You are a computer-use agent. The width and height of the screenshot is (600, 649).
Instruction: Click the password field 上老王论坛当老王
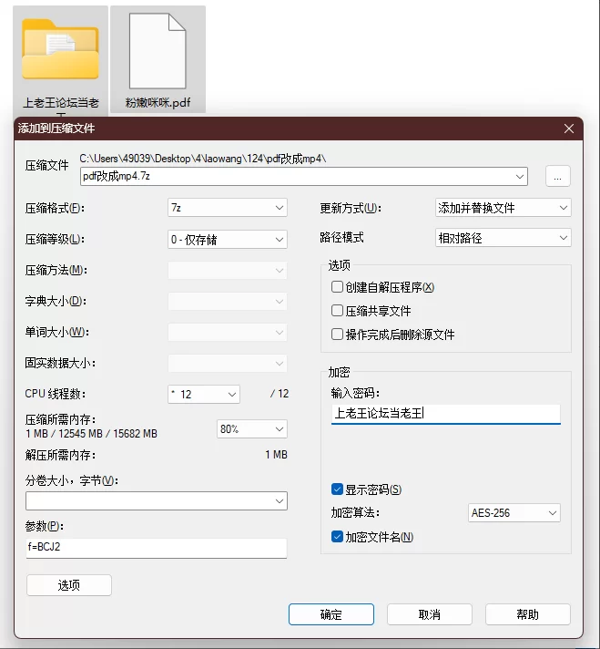tap(446, 414)
